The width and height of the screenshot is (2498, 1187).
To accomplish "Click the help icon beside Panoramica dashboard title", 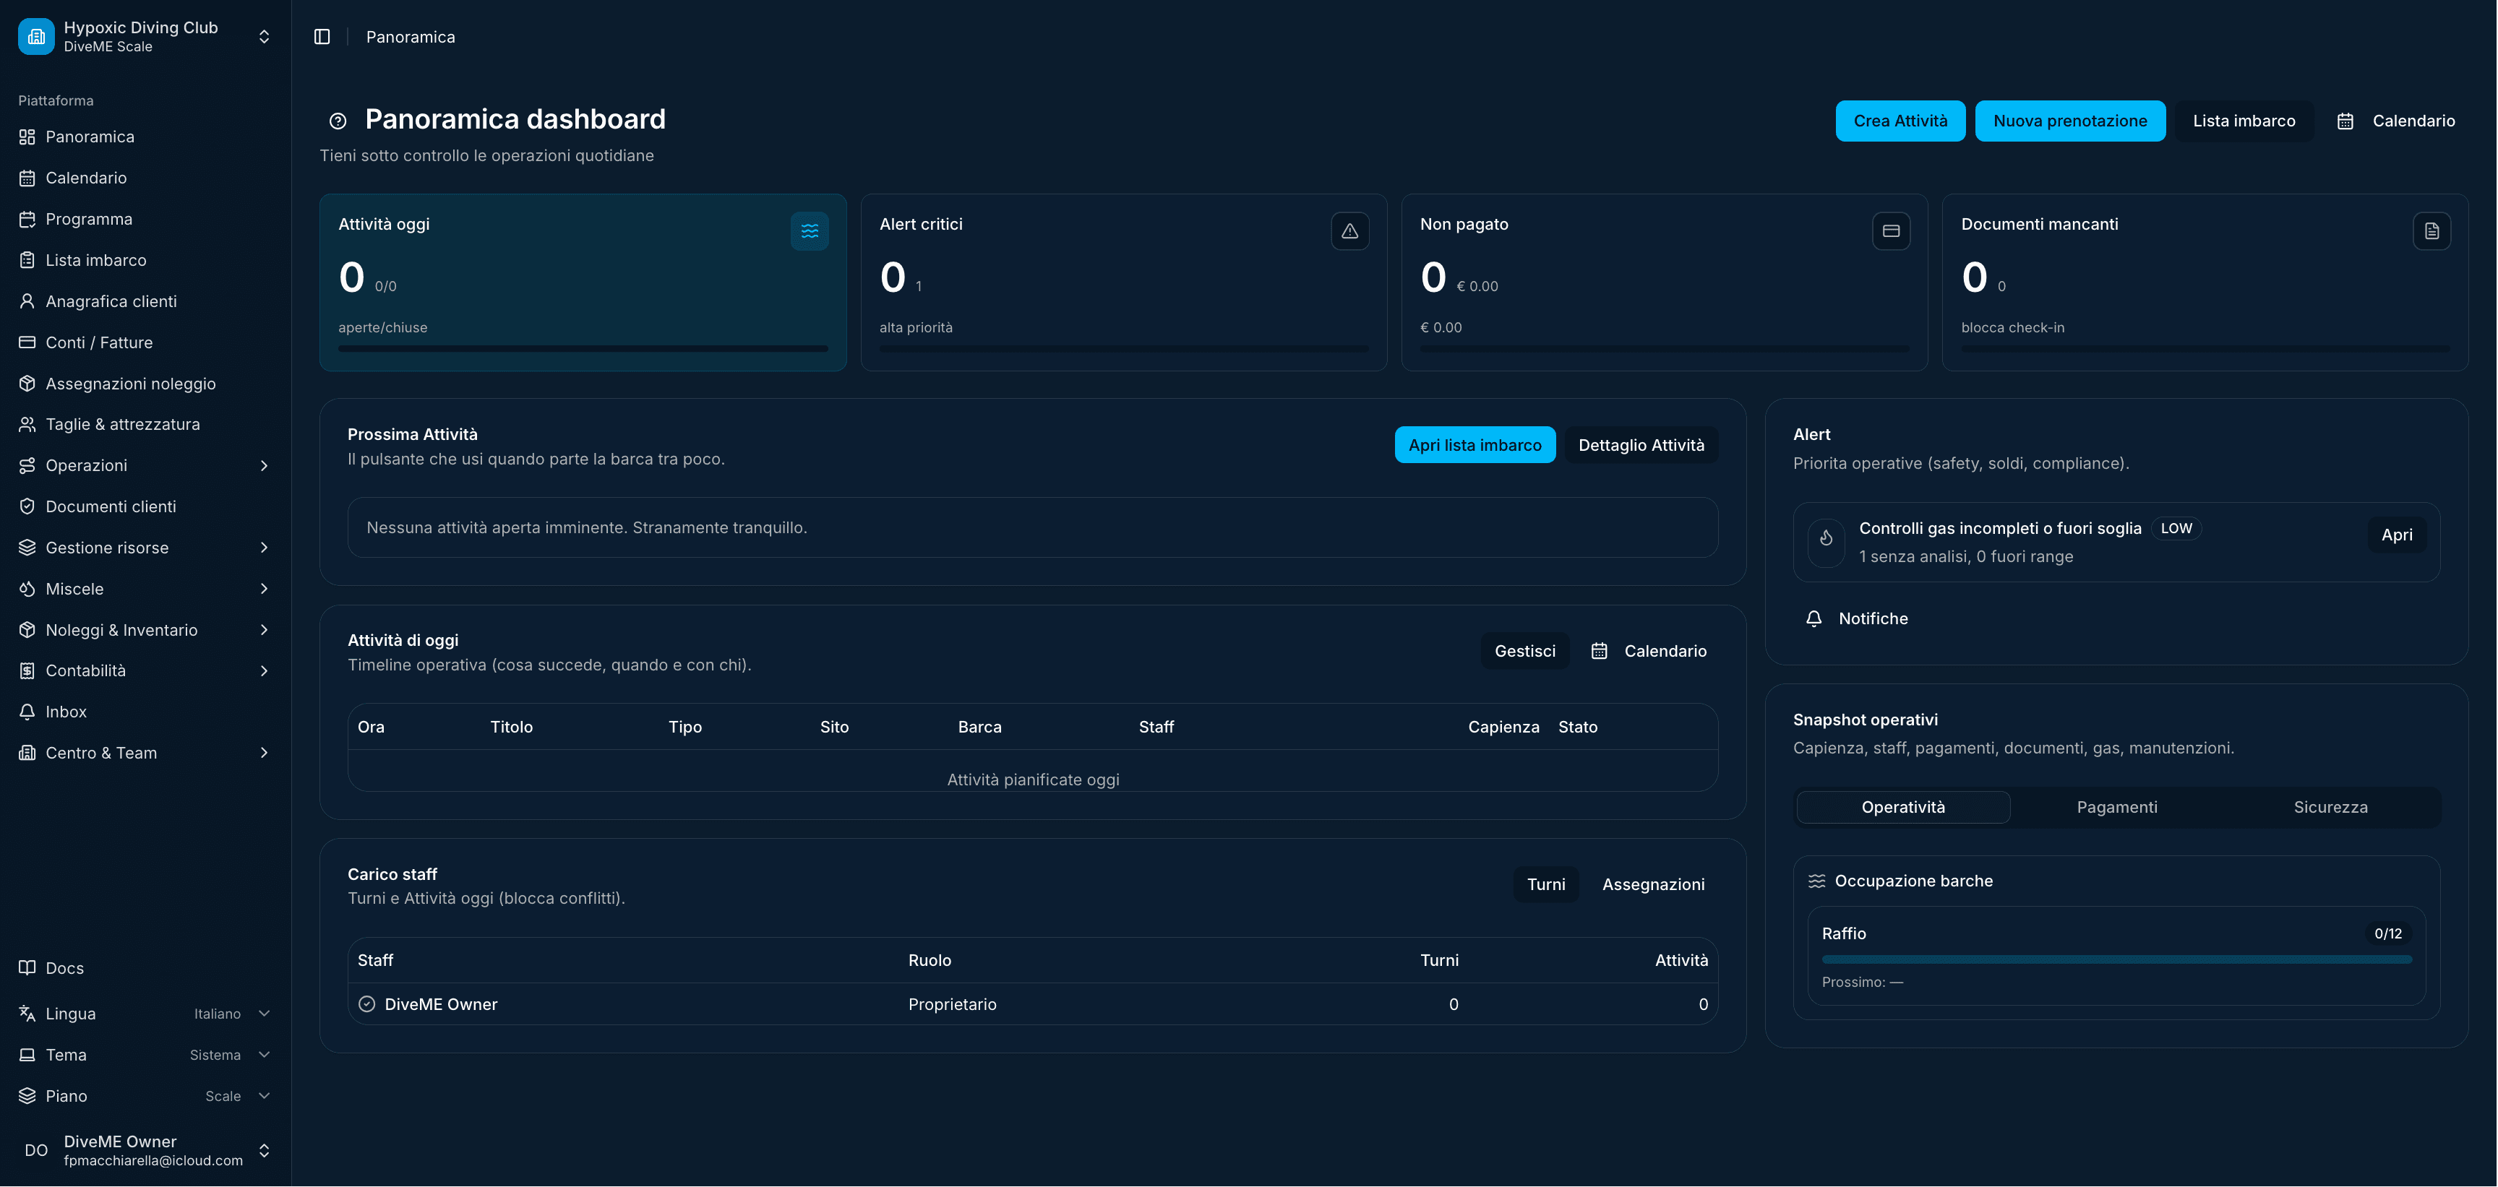I will click(338, 121).
